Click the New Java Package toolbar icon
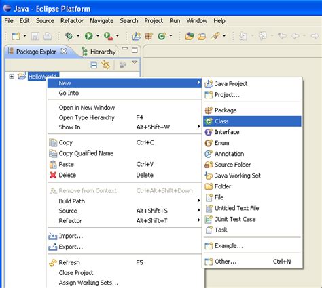The width and height of the screenshot is (322, 288). pyautogui.click(x=149, y=36)
